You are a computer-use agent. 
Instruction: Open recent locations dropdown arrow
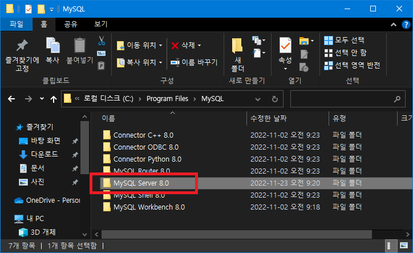click(42, 99)
